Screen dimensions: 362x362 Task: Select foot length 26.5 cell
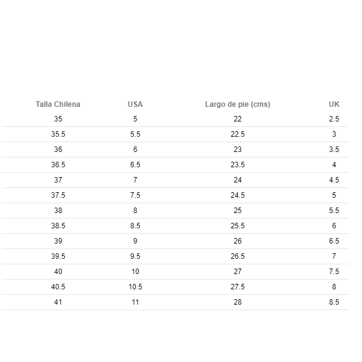point(237,256)
